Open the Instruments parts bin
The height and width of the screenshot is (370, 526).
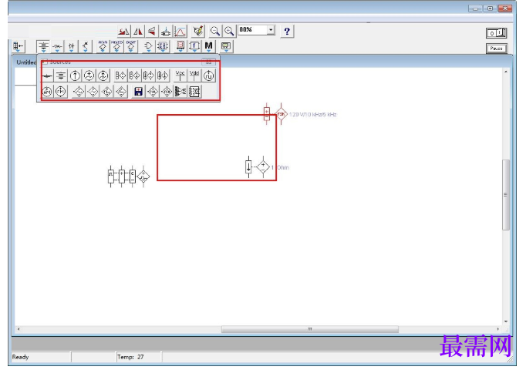[x=226, y=46]
